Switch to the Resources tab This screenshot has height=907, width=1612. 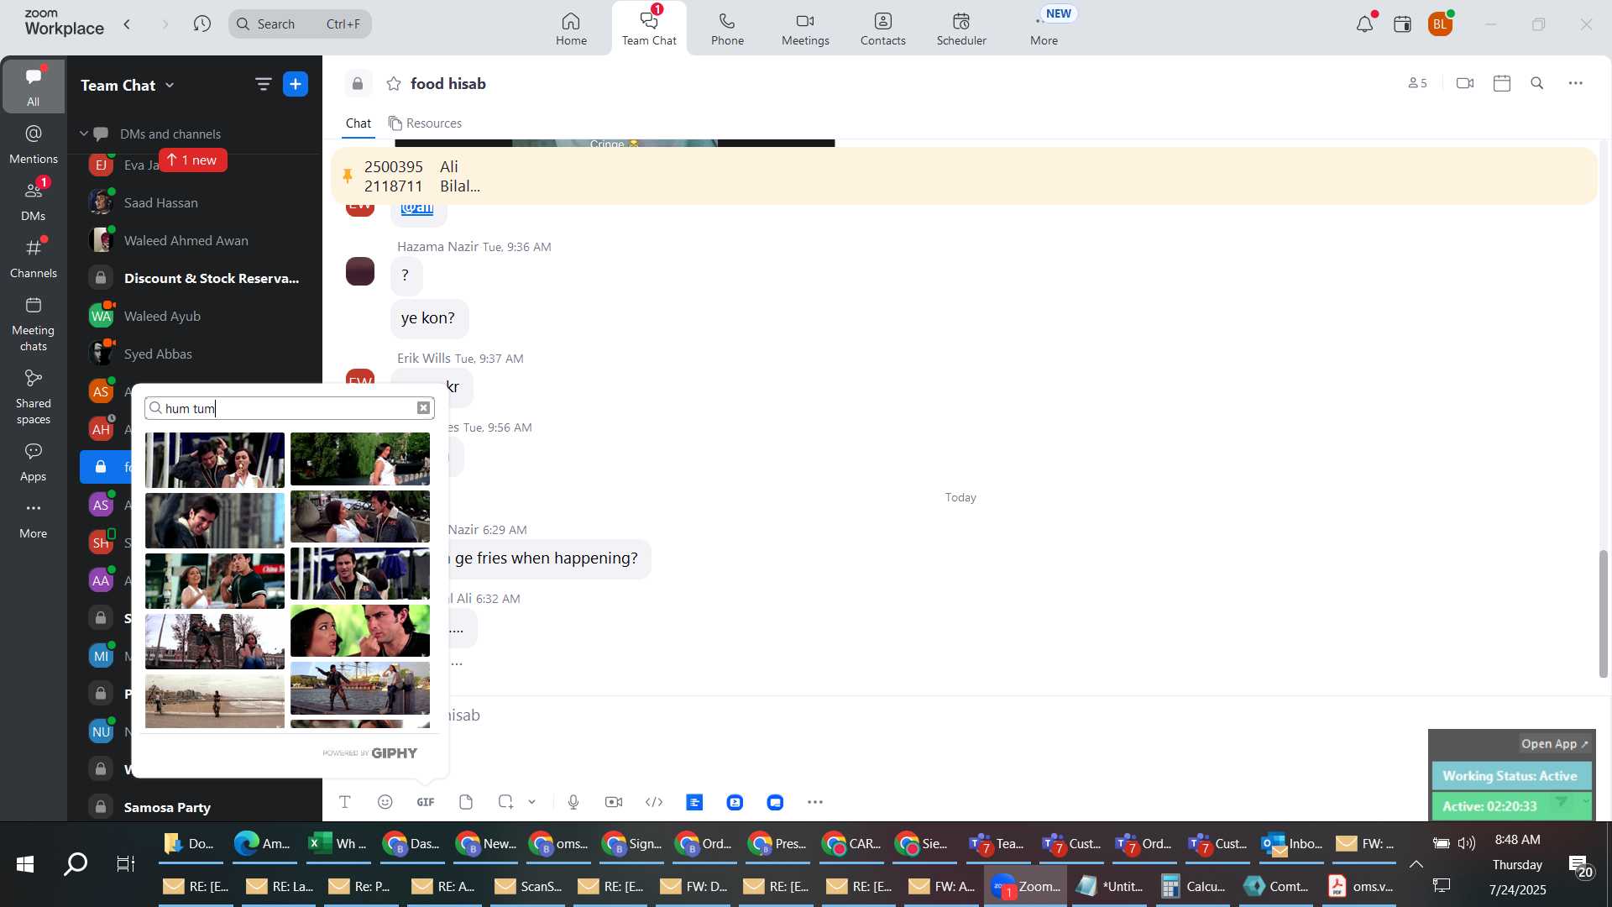pyautogui.click(x=425, y=123)
